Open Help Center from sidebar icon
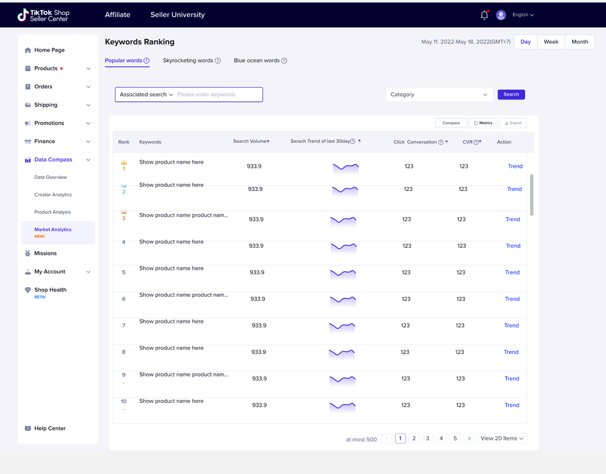 point(28,428)
